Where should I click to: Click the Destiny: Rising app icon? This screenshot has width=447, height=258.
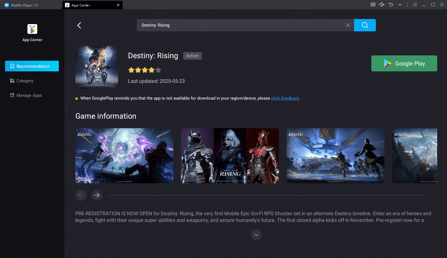[x=97, y=67]
